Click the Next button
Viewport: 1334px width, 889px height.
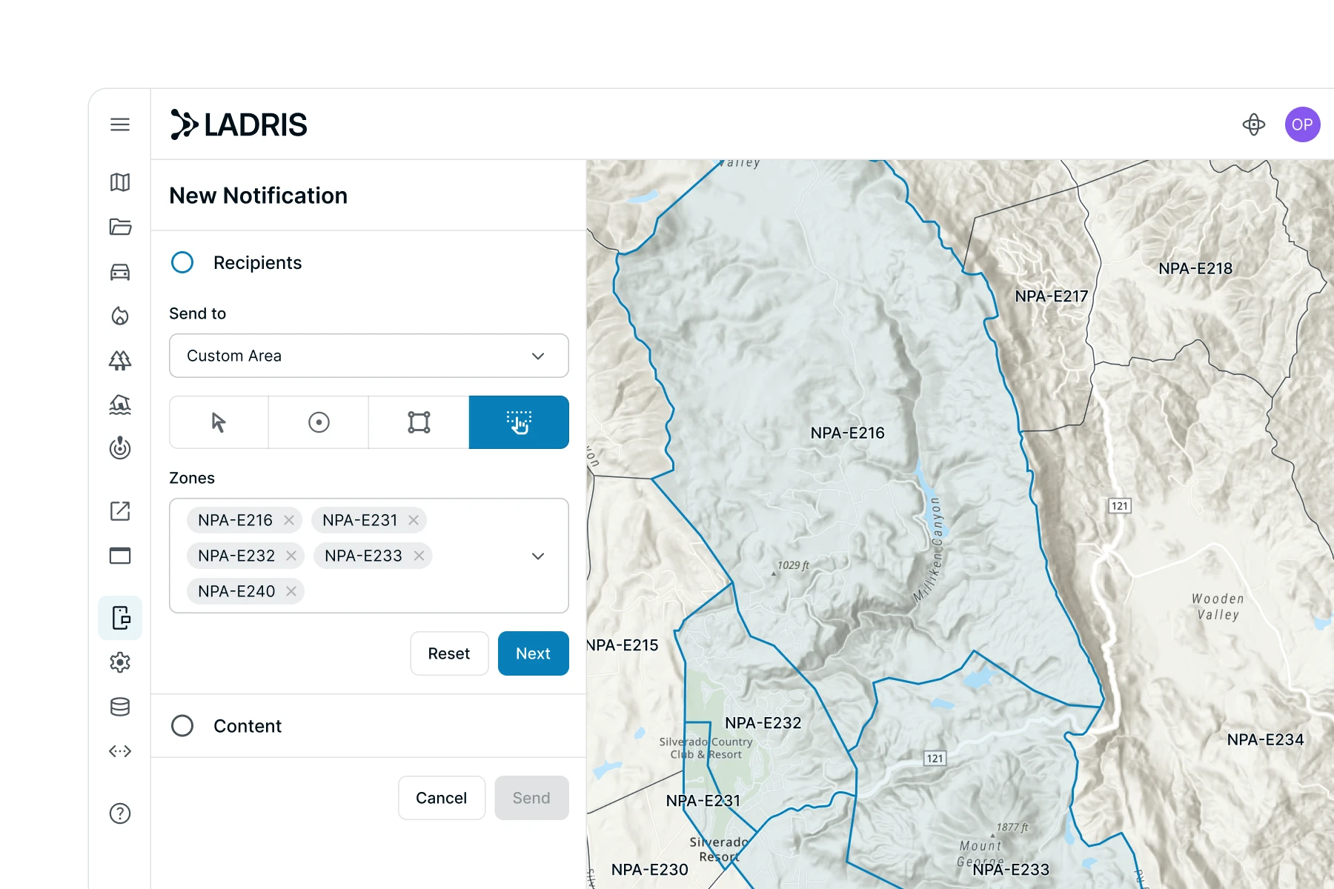click(533, 653)
